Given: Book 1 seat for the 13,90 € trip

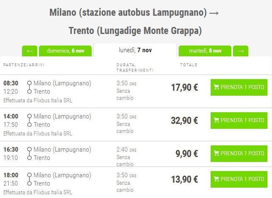Looking at the screenshot, I should (x=239, y=179).
